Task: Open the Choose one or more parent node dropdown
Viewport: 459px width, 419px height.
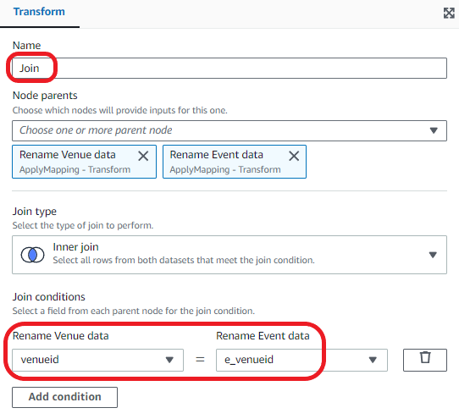Action: coord(229,130)
